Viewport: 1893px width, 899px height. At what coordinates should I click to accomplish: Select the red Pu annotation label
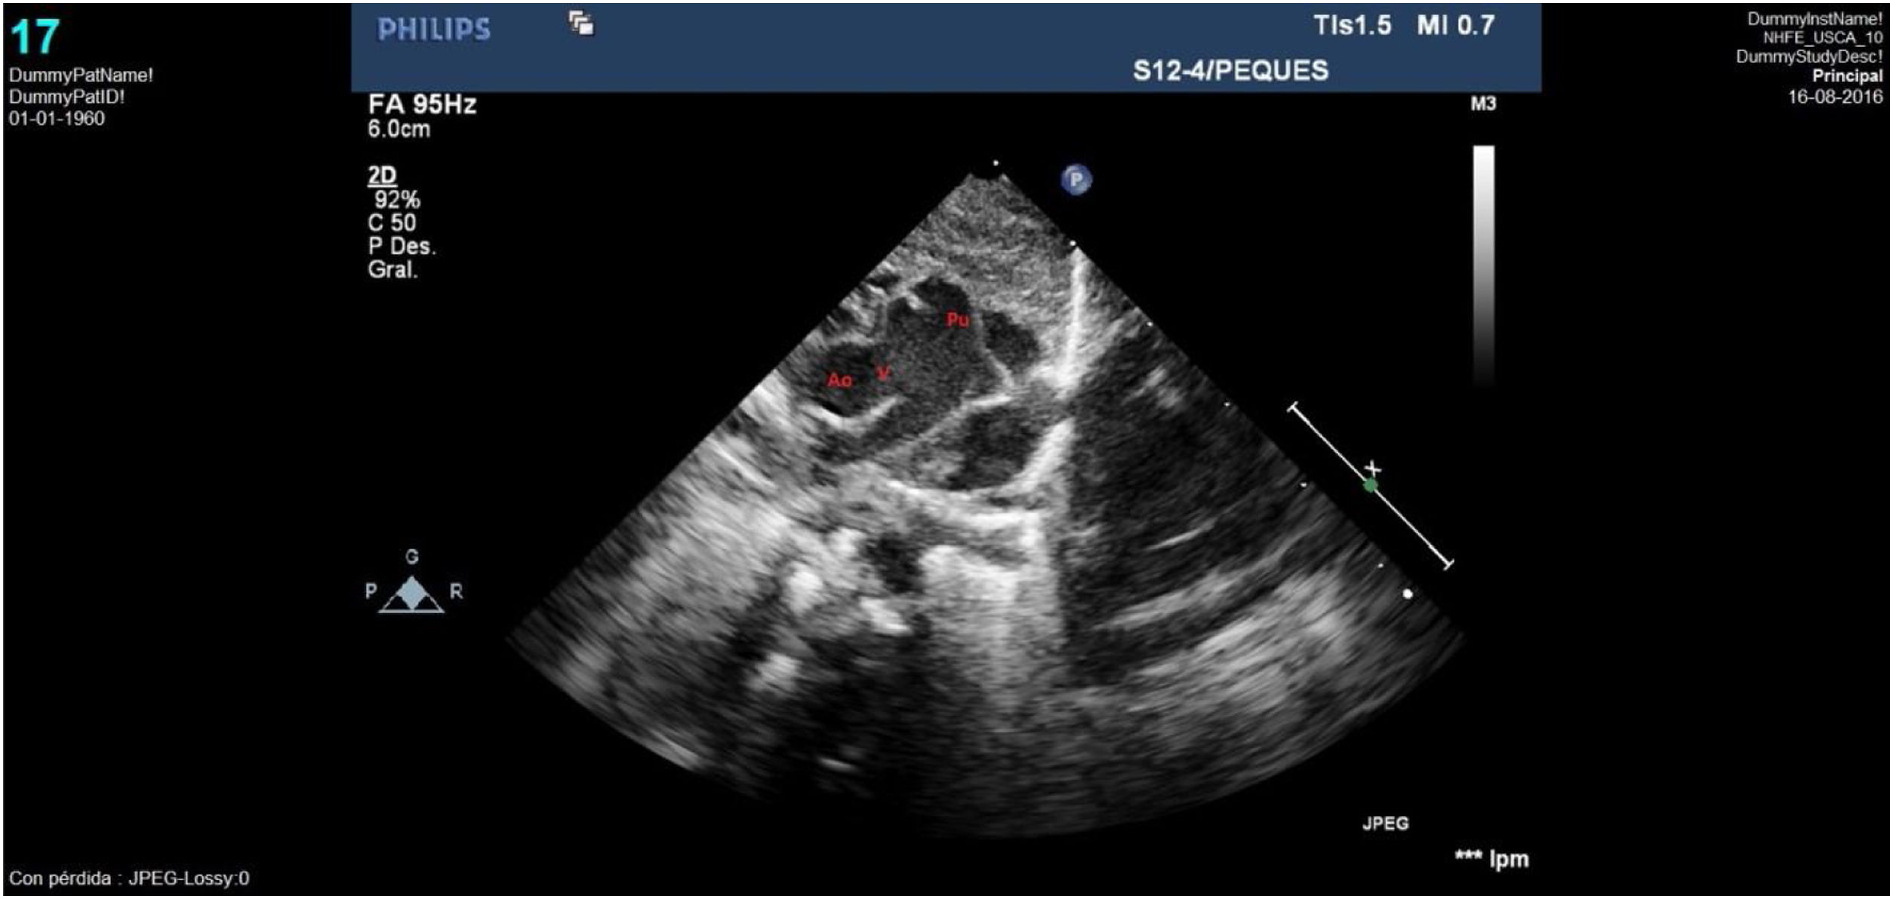[x=957, y=320]
